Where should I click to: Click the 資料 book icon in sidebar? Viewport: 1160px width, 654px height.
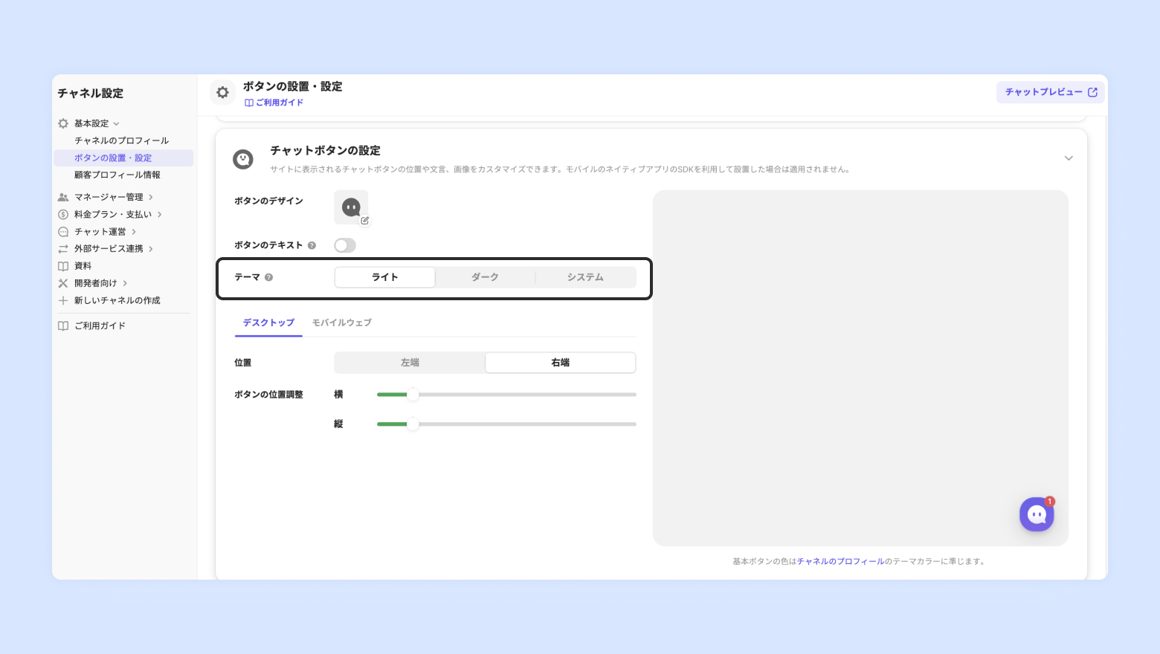(63, 266)
